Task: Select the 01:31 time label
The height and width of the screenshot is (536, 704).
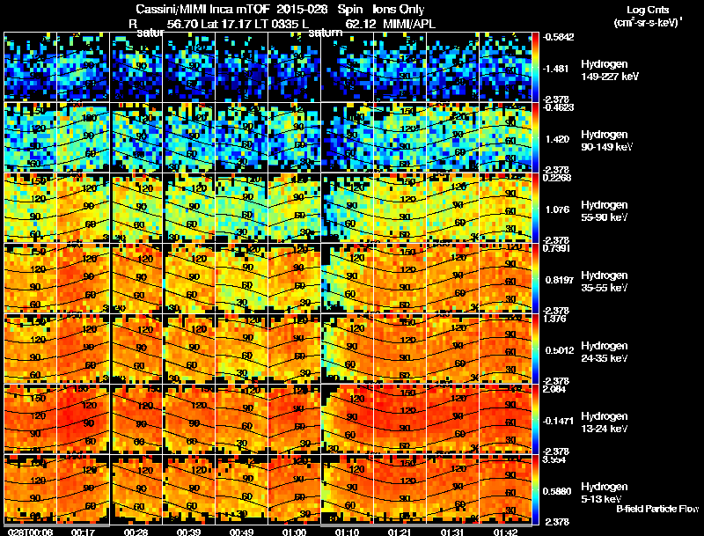Action: click(x=452, y=532)
